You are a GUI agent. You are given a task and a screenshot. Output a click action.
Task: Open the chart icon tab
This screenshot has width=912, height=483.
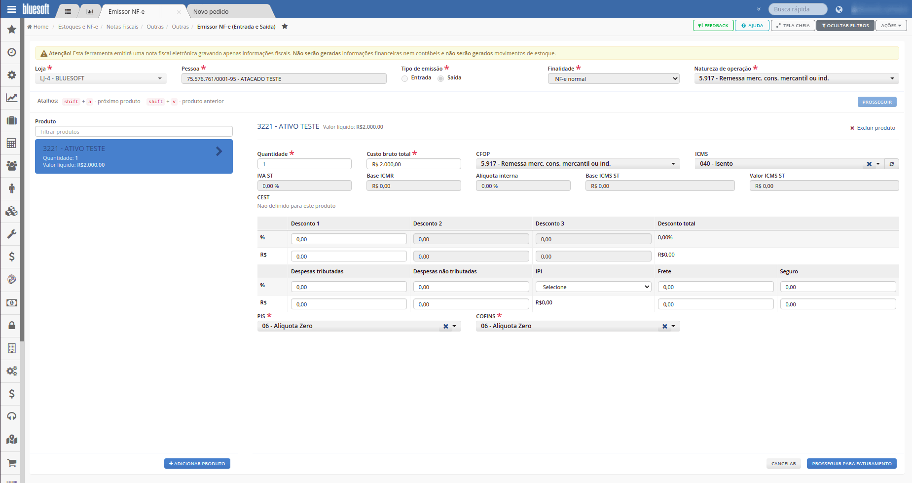(90, 11)
